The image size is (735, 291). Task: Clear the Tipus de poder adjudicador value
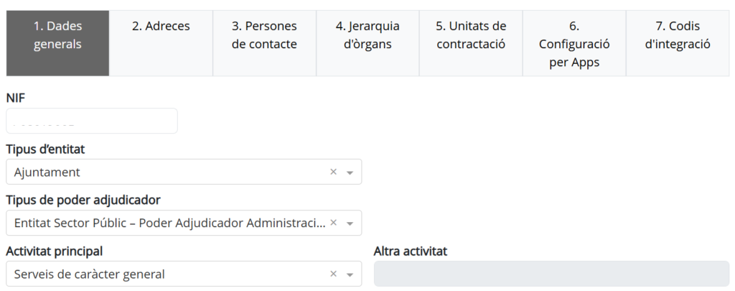coord(333,223)
